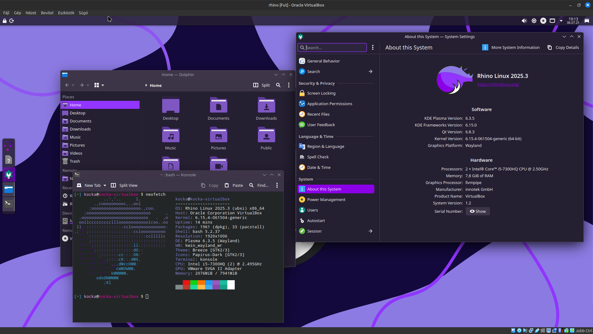This screenshot has height=334, width=593.
Task: Toggle Split View in Konsole
Action: coord(124,185)
